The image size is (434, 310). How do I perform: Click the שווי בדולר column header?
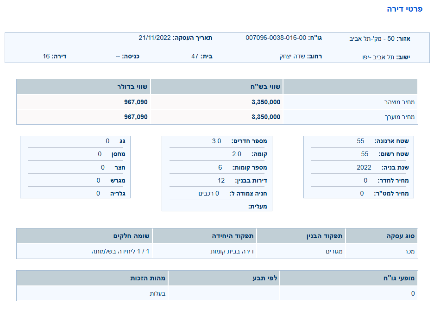[132, 87]
